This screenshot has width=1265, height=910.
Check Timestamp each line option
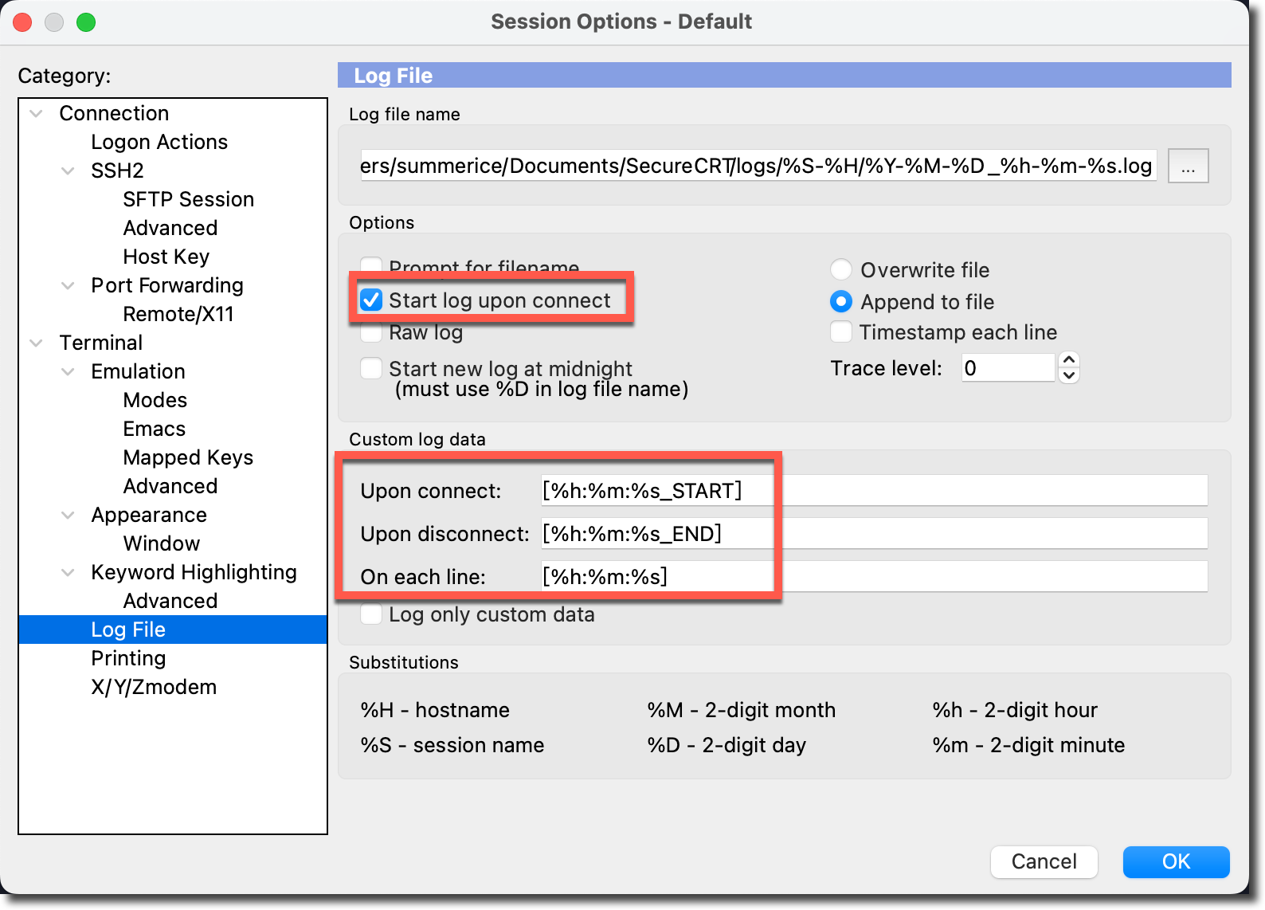pos(841,331)
